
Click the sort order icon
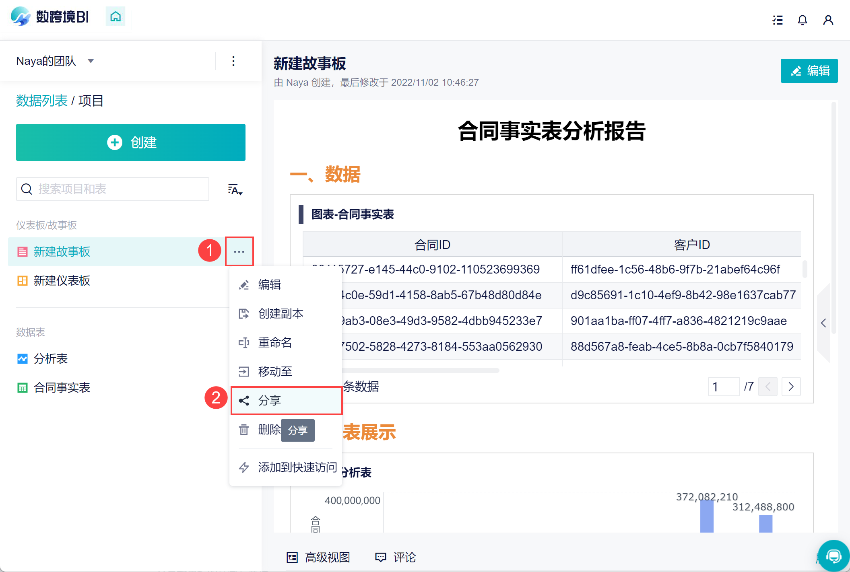(x=235, y=189)
